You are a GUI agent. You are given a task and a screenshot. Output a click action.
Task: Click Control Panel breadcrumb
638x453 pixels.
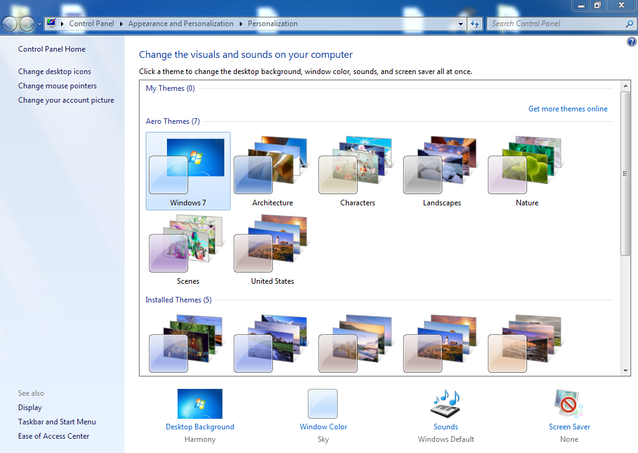coord(92,24)
